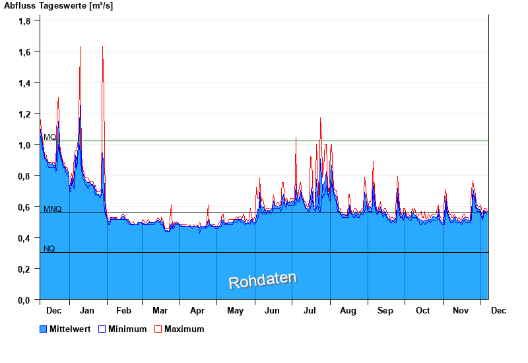Select the Apr month label on x-axis
Screen dimensions: 528x363
[197, 310]
